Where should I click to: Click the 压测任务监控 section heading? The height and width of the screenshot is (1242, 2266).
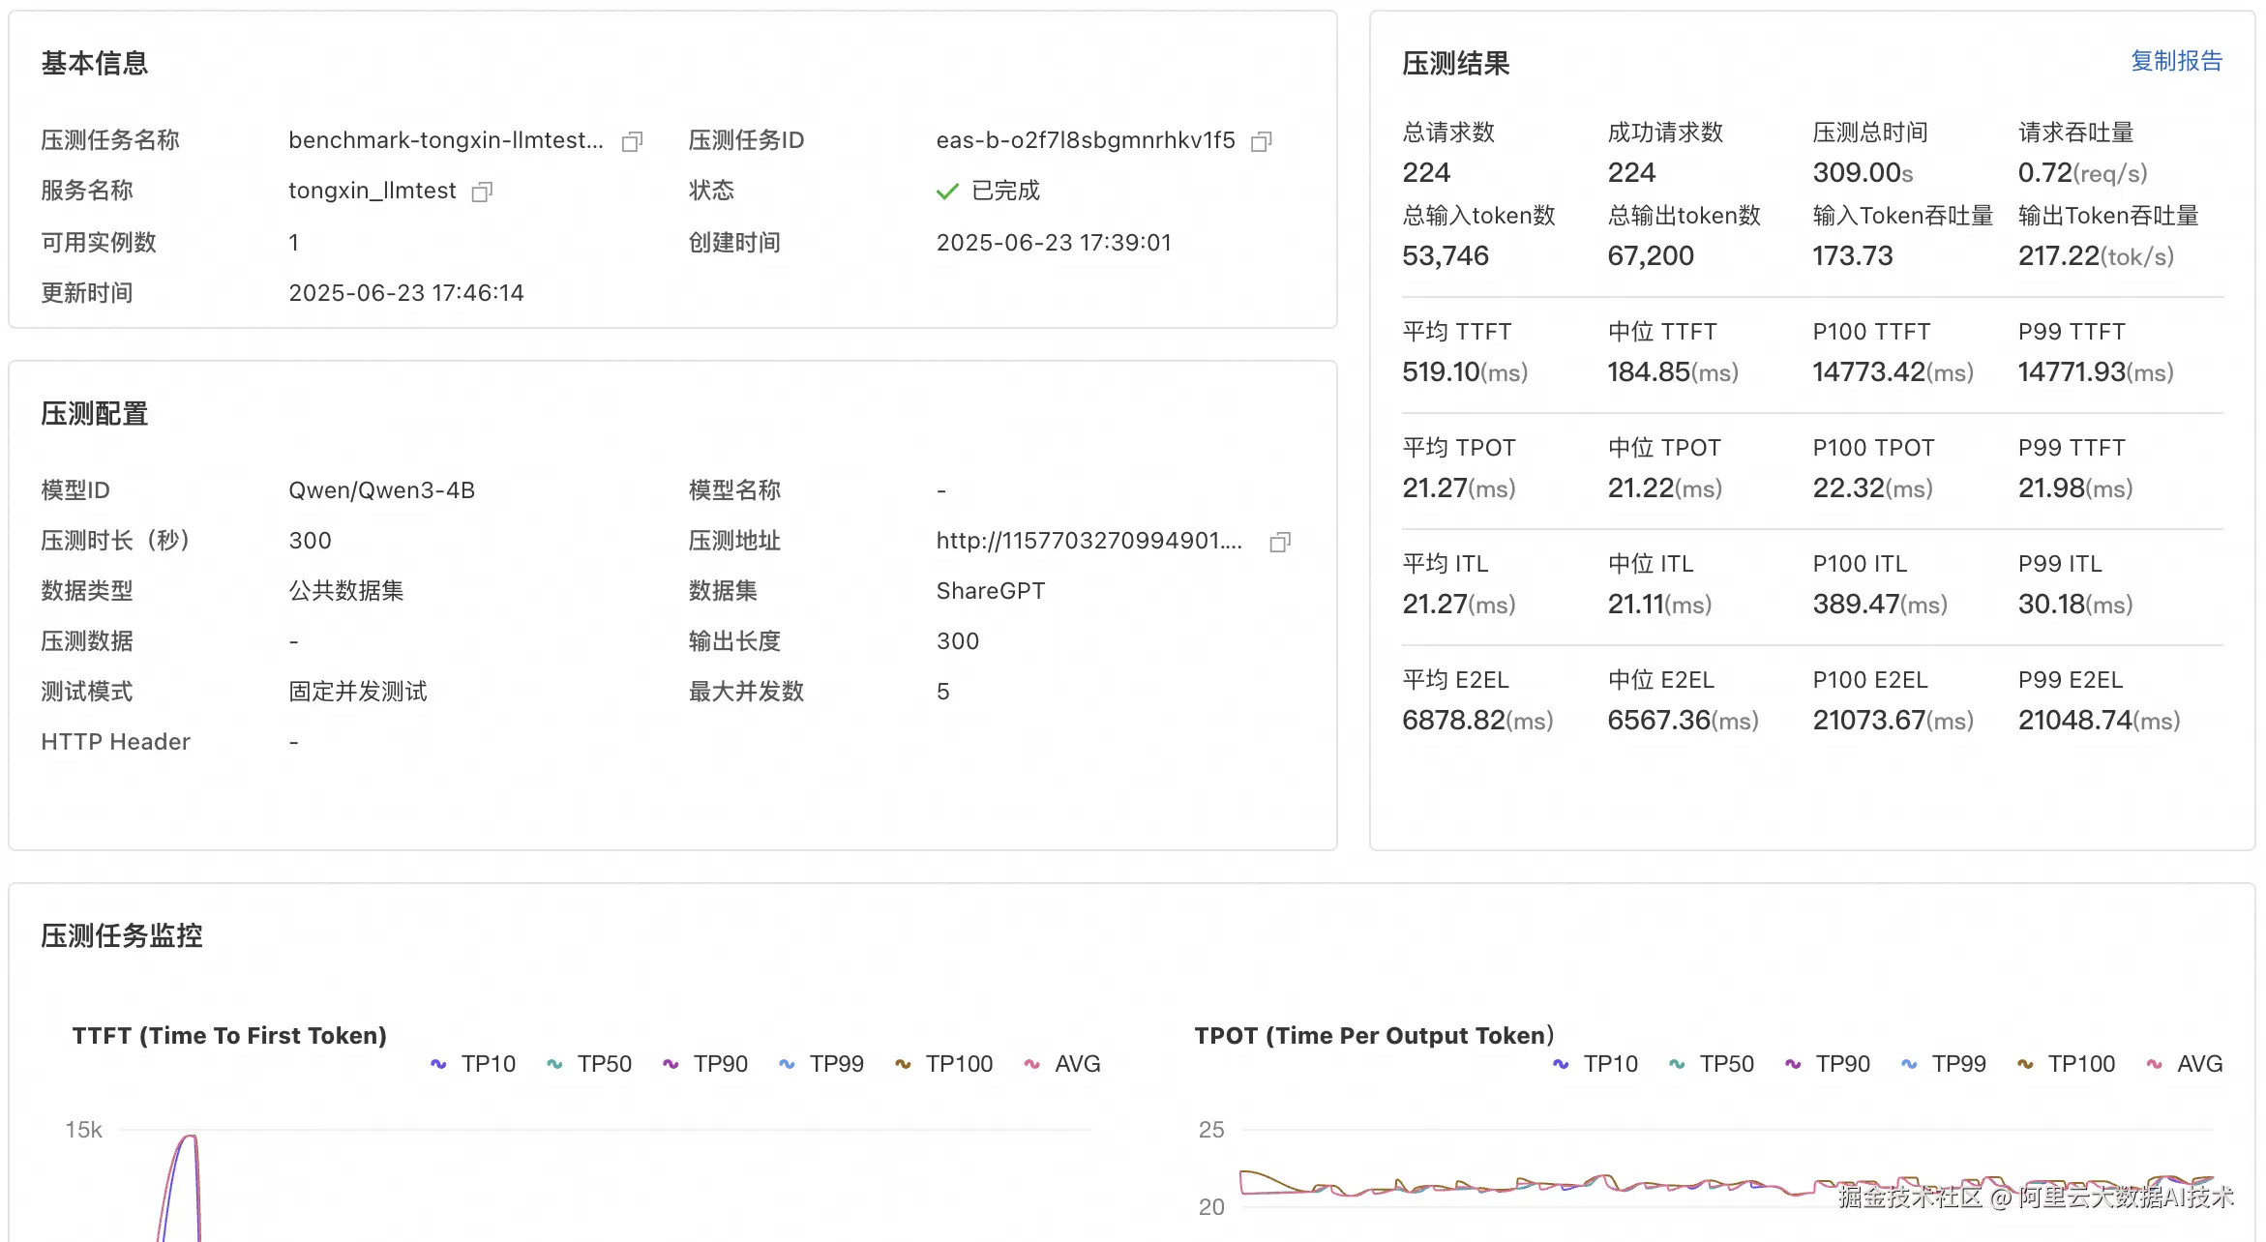[122, 935]
